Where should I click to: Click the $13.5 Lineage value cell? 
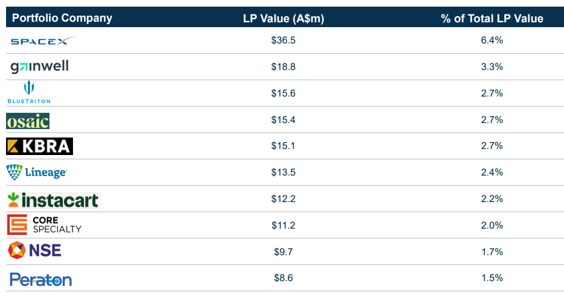(284, 173)
